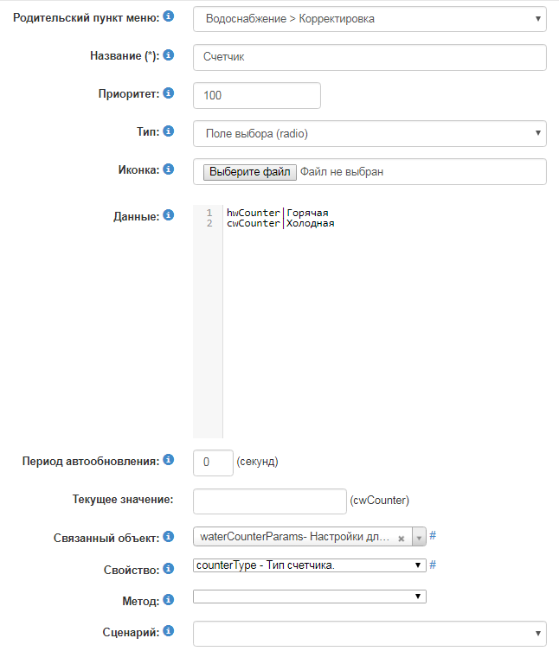The height and width of the screenshot is (651, 559).
Task: Click info icon beside Приоритет label
Action: [x=169, y=93]
